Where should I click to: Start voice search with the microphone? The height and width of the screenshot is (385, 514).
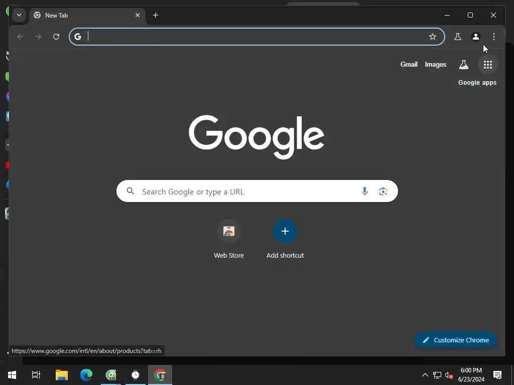[x=364, y=191]
